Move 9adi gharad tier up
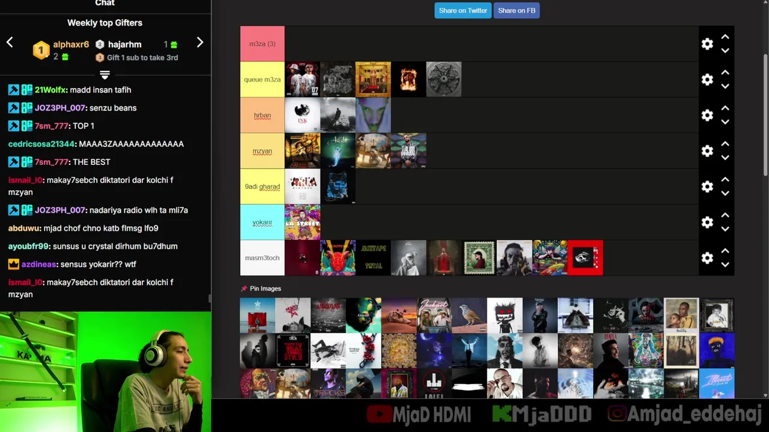This screenshot has width=769, height=432. (725, 179)
